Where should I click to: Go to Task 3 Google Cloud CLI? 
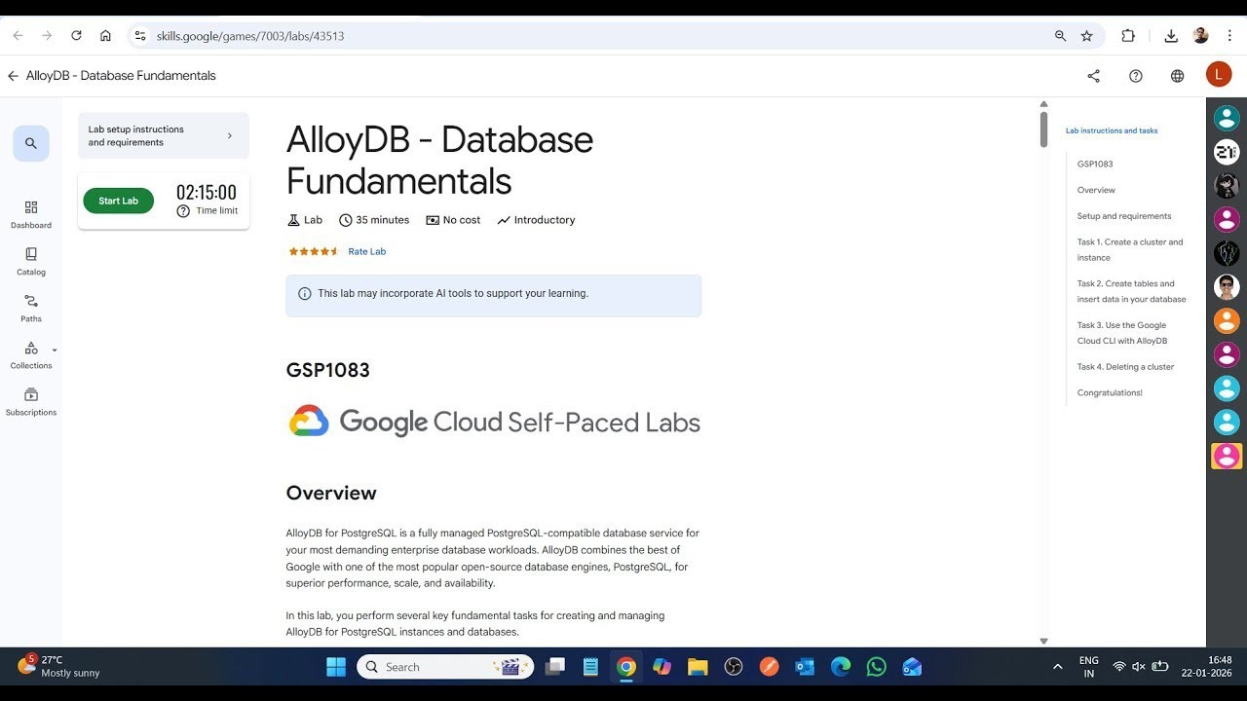[1122, 333]
